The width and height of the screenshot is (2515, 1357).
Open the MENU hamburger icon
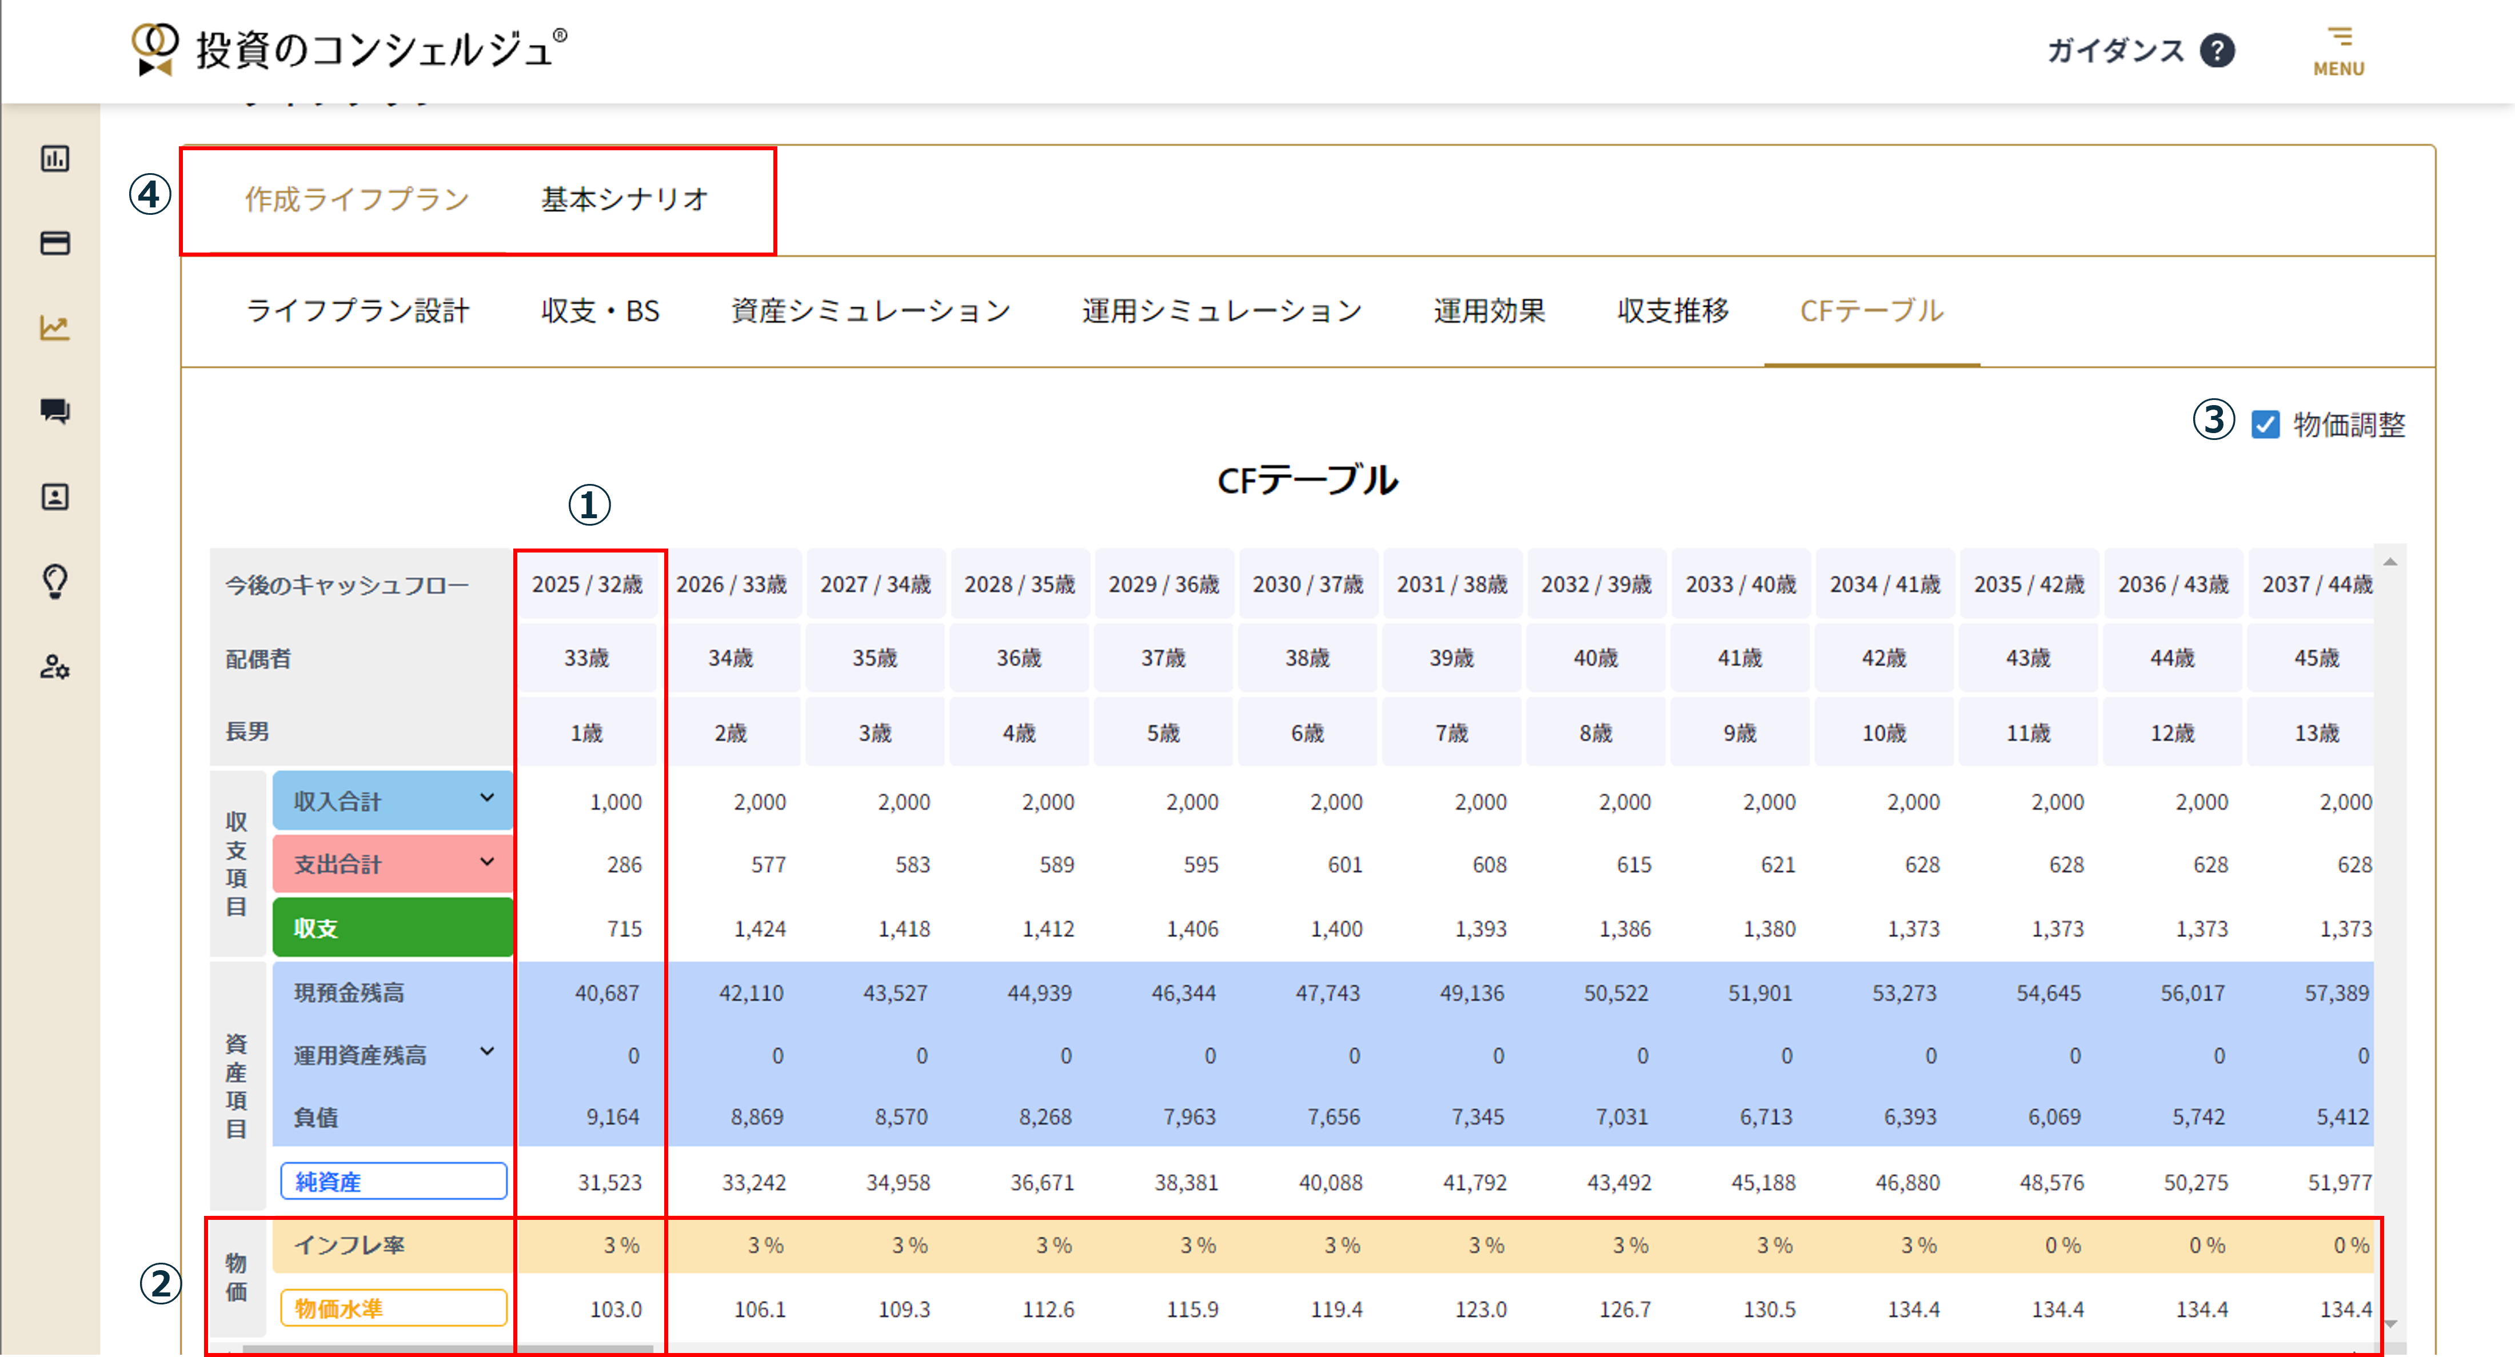[2340, 51]
